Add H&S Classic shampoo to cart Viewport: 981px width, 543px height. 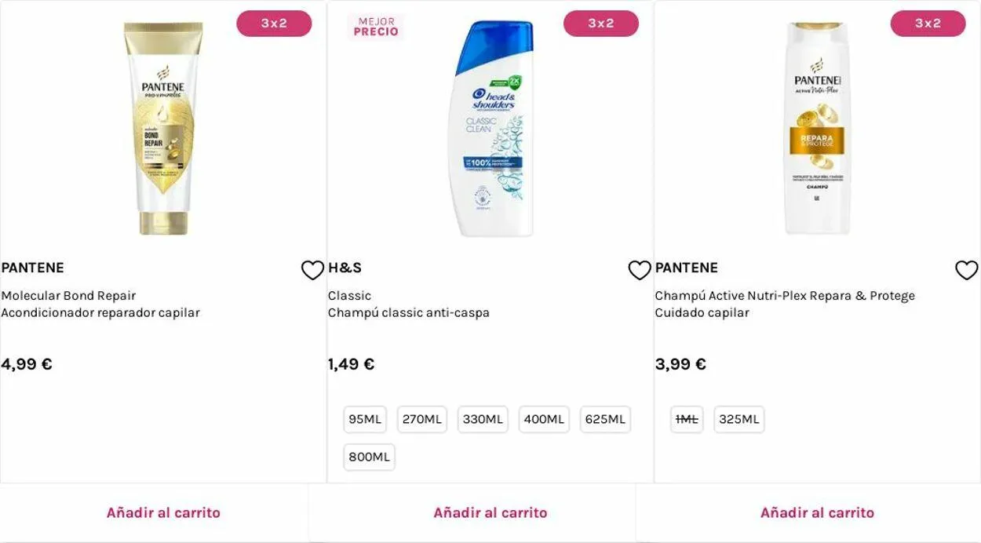491,513
